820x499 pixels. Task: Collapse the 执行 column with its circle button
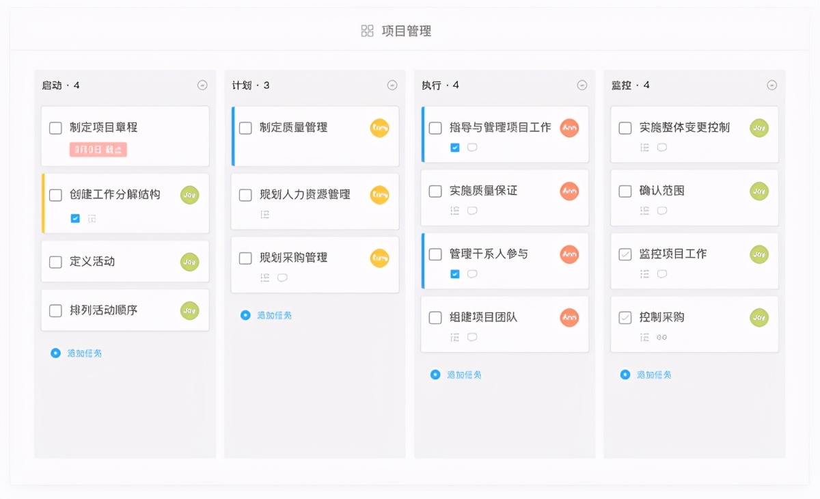coord(582,85)
